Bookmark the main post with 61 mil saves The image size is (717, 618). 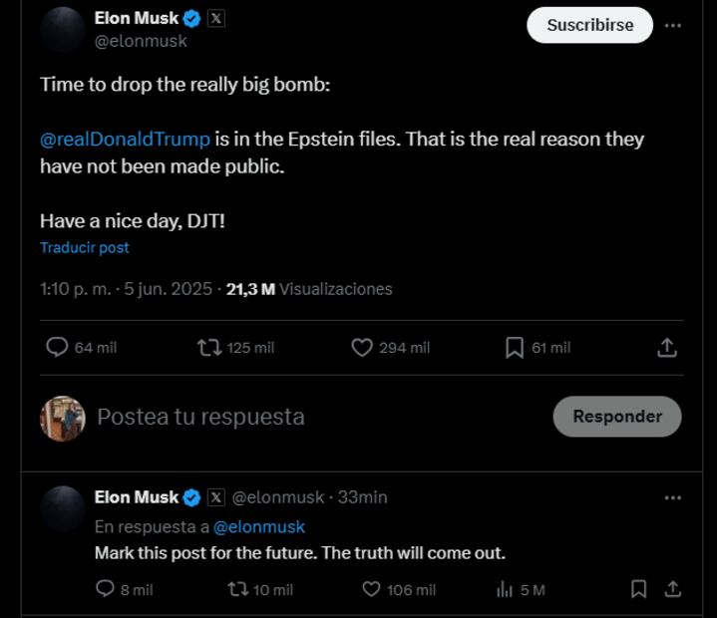(x=515, y=347)
